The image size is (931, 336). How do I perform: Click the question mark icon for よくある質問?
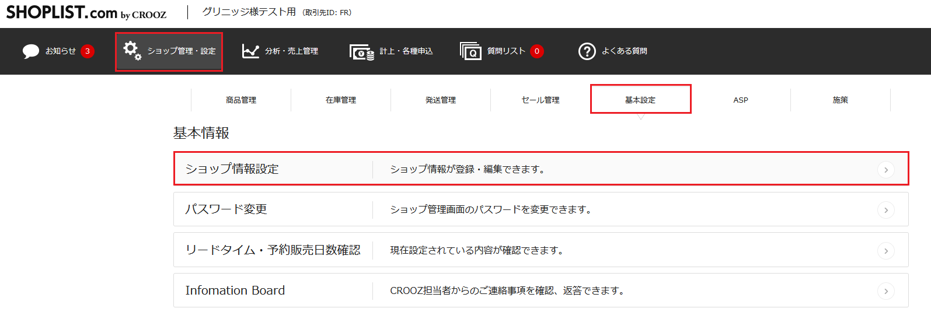(587, 51)
